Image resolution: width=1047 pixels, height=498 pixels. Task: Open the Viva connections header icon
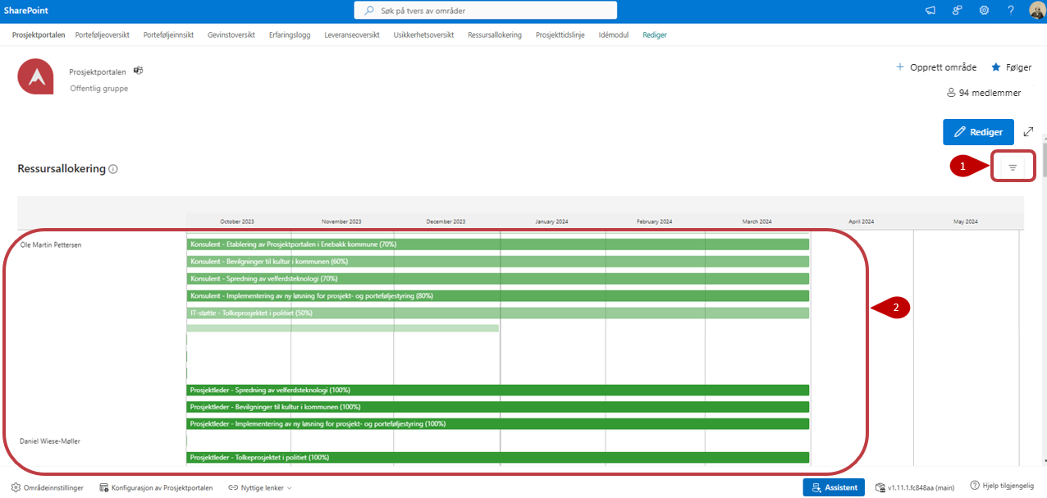click(x=957, y=11)
